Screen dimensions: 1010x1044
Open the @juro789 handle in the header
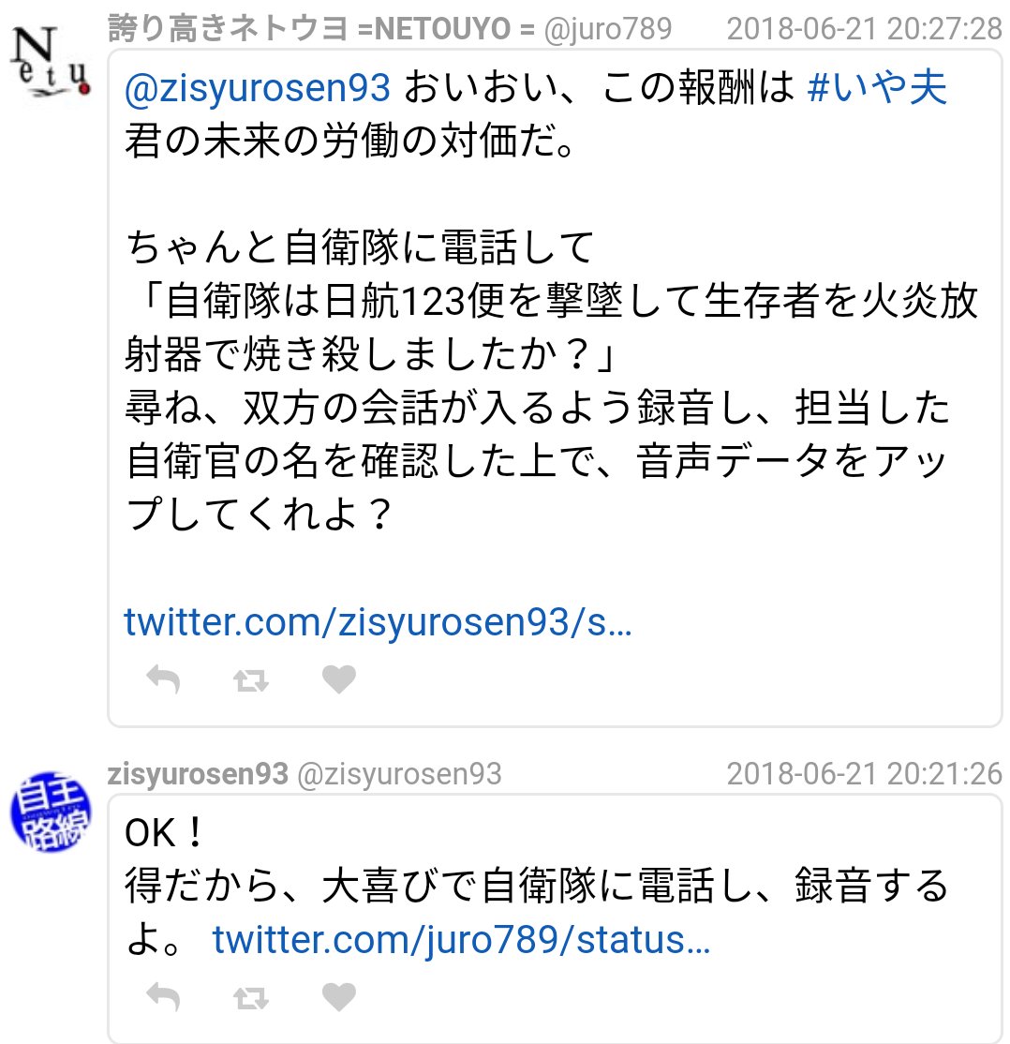coord(608,29)
